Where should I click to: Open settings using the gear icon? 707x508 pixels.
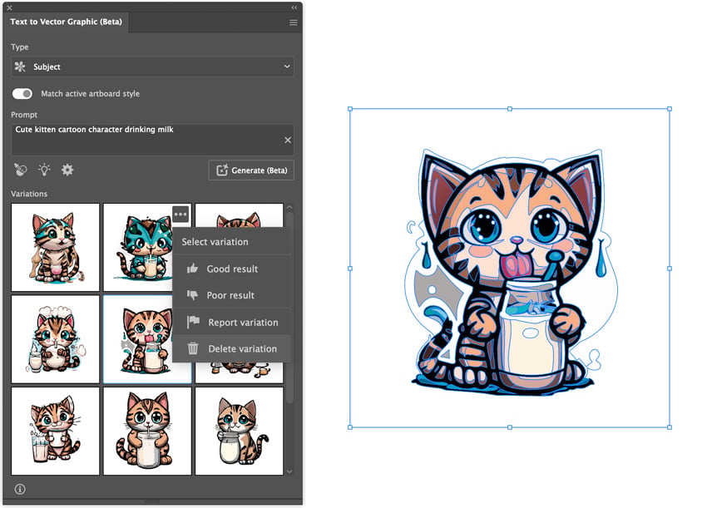(x=67, y=170)
